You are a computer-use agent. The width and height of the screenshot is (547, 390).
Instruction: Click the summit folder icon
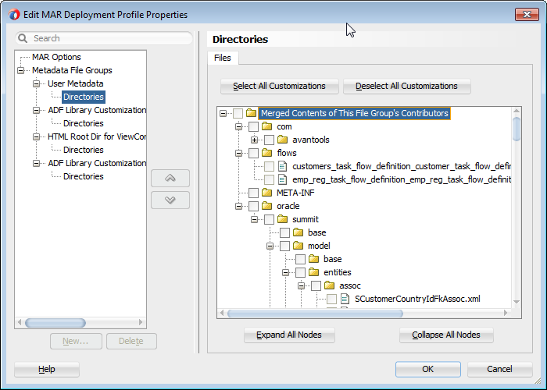283,218
